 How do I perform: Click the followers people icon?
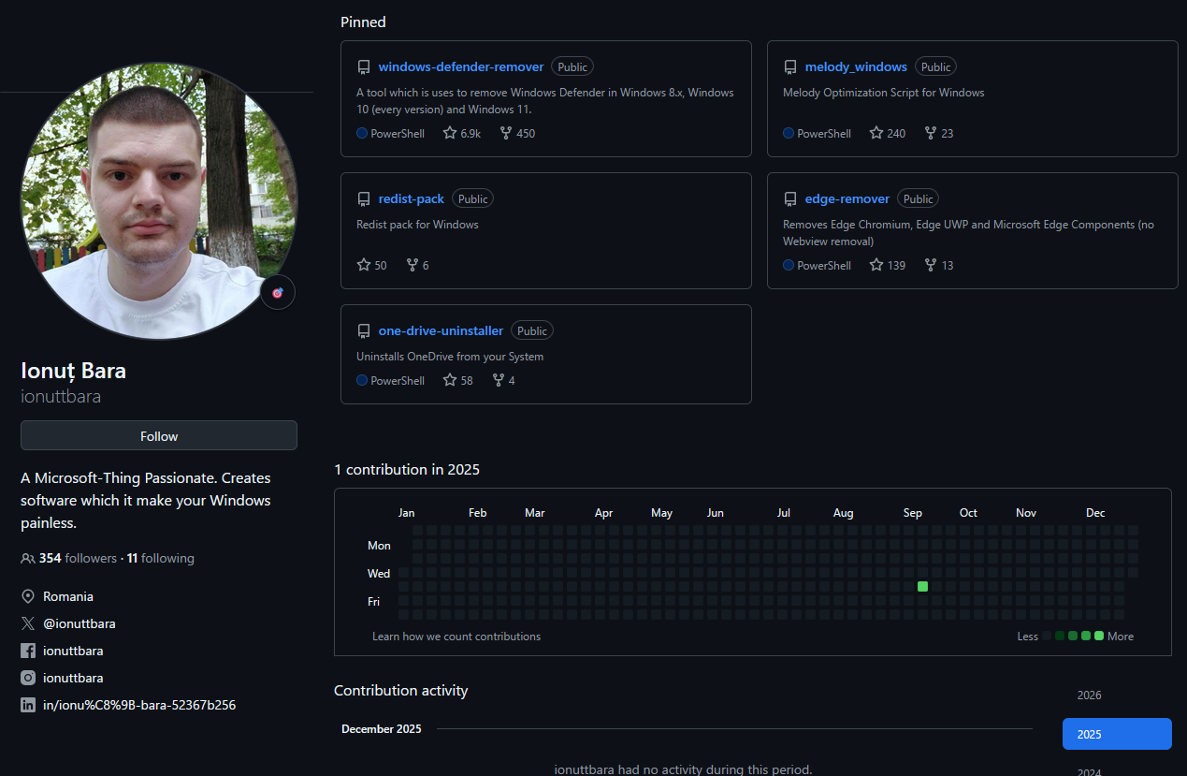28,559
